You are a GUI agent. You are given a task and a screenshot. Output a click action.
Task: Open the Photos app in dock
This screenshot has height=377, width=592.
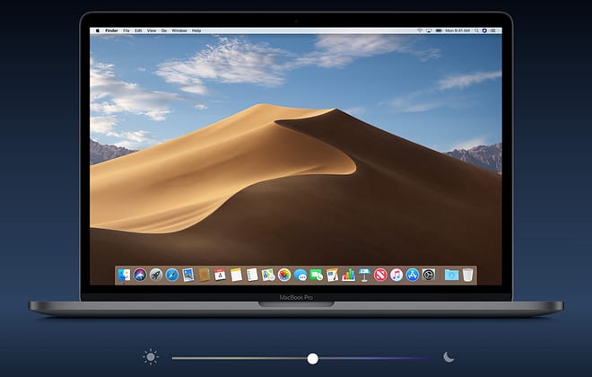(284, 275)
